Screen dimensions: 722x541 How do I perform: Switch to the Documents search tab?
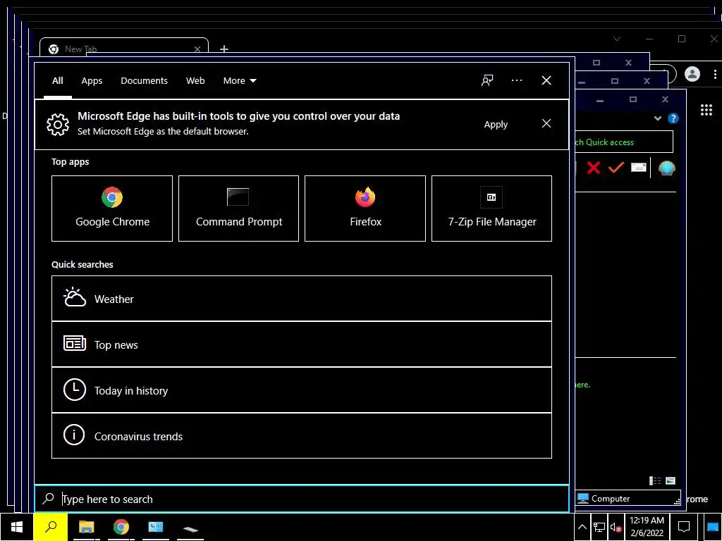click(x=144, y=81)
